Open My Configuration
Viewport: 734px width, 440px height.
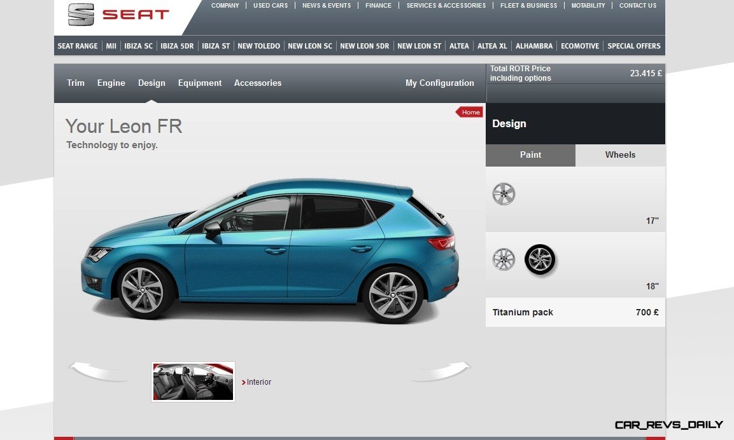(x=439, y=83)
